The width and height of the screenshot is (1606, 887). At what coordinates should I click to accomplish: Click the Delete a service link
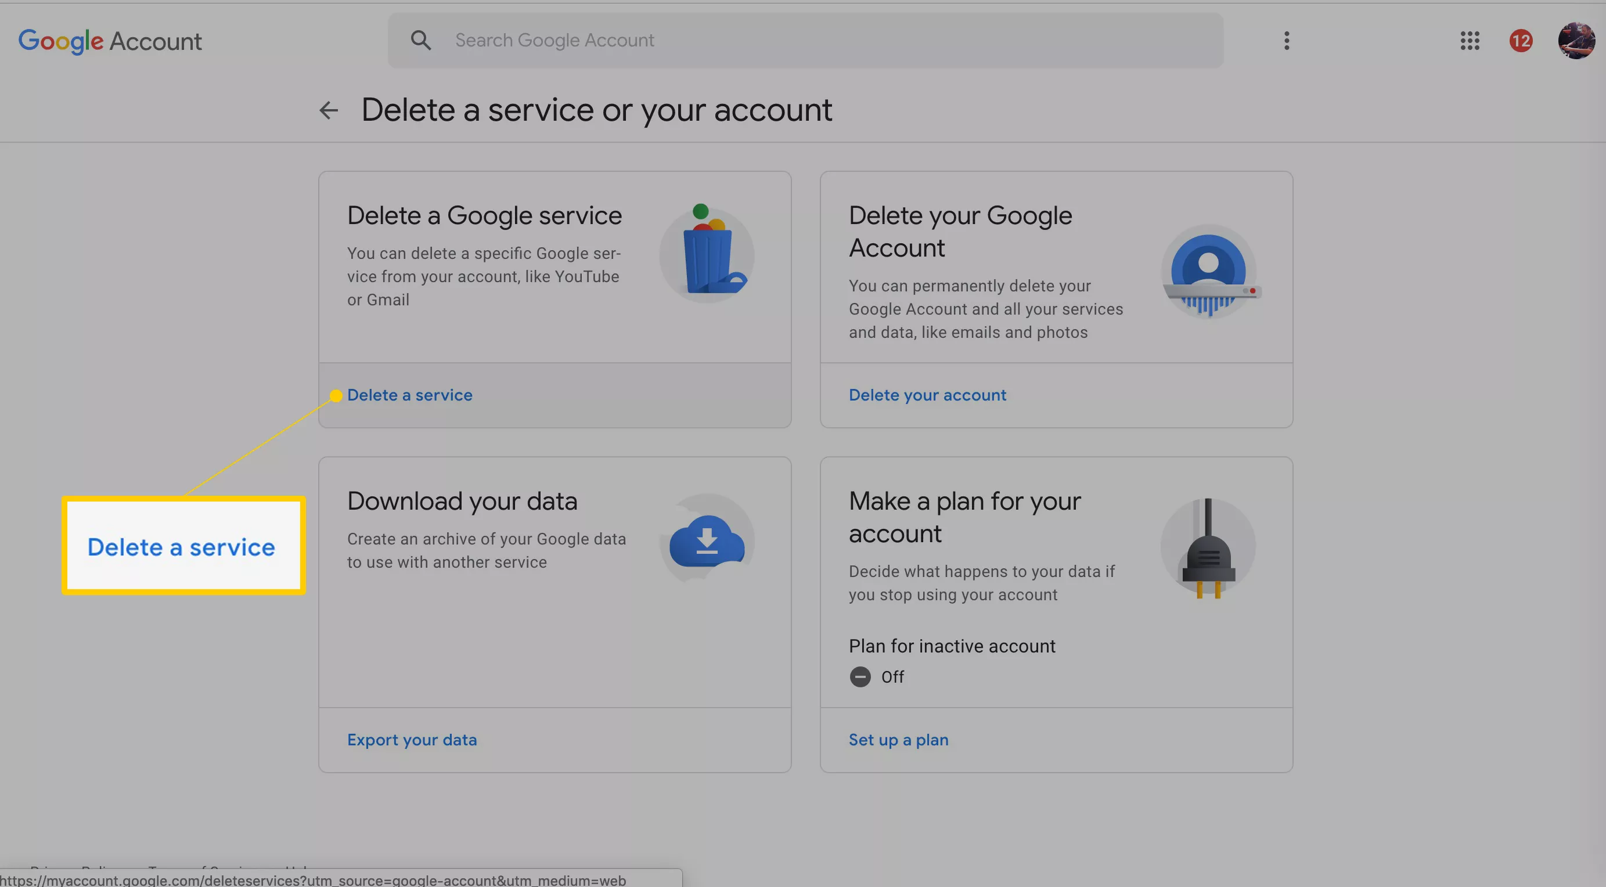click(409, 395)
